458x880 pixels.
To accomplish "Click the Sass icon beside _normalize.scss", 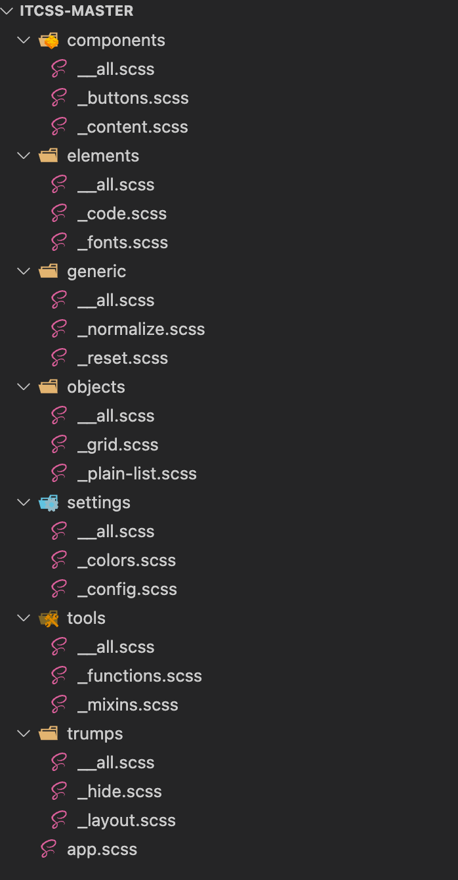I will 59,329.
